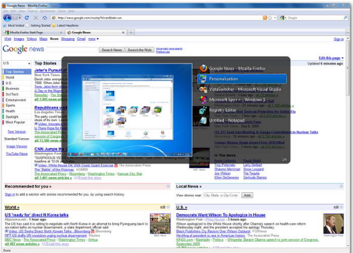Open the new tab button

click(x=131, y=33)
